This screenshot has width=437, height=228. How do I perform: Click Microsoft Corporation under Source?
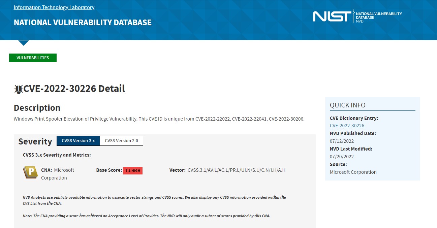click(353, 172)
